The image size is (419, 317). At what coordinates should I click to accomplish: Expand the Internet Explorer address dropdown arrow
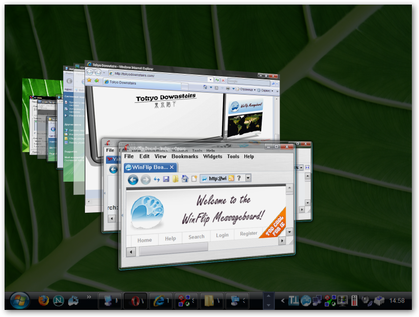point(211,79)
